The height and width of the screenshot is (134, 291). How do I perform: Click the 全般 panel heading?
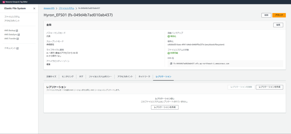pyautogui.click(x=49, y=25)
